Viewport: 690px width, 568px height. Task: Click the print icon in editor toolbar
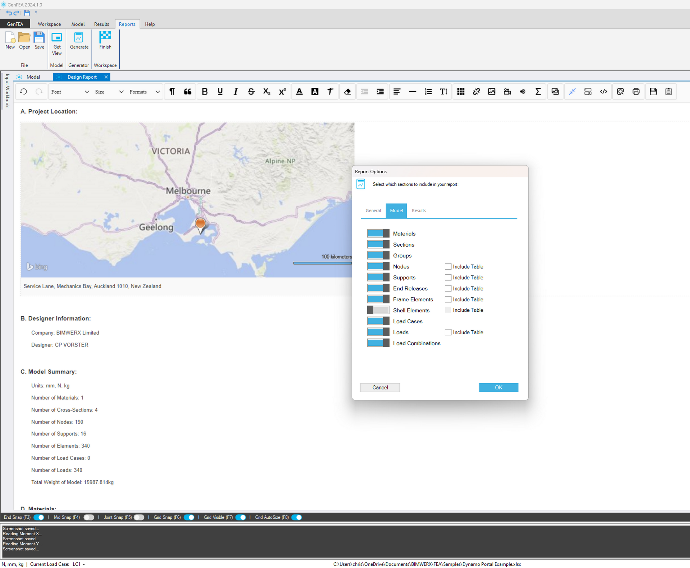point(636,92)
